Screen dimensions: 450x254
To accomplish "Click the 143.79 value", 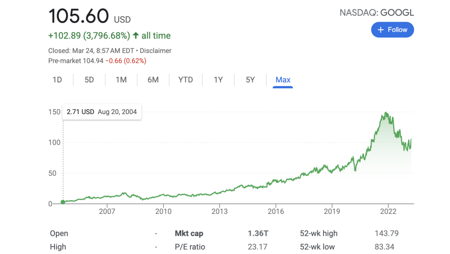I will tap(387, 233).
